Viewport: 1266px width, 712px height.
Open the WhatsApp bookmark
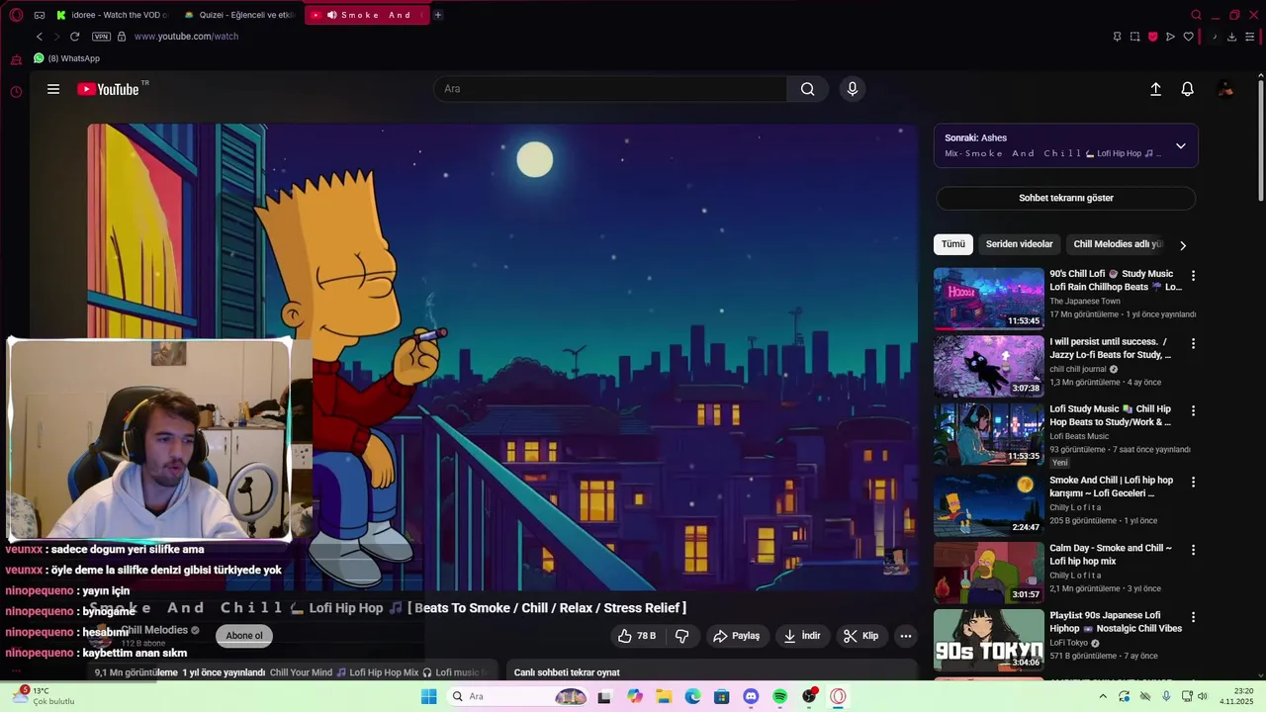[66, 58]
